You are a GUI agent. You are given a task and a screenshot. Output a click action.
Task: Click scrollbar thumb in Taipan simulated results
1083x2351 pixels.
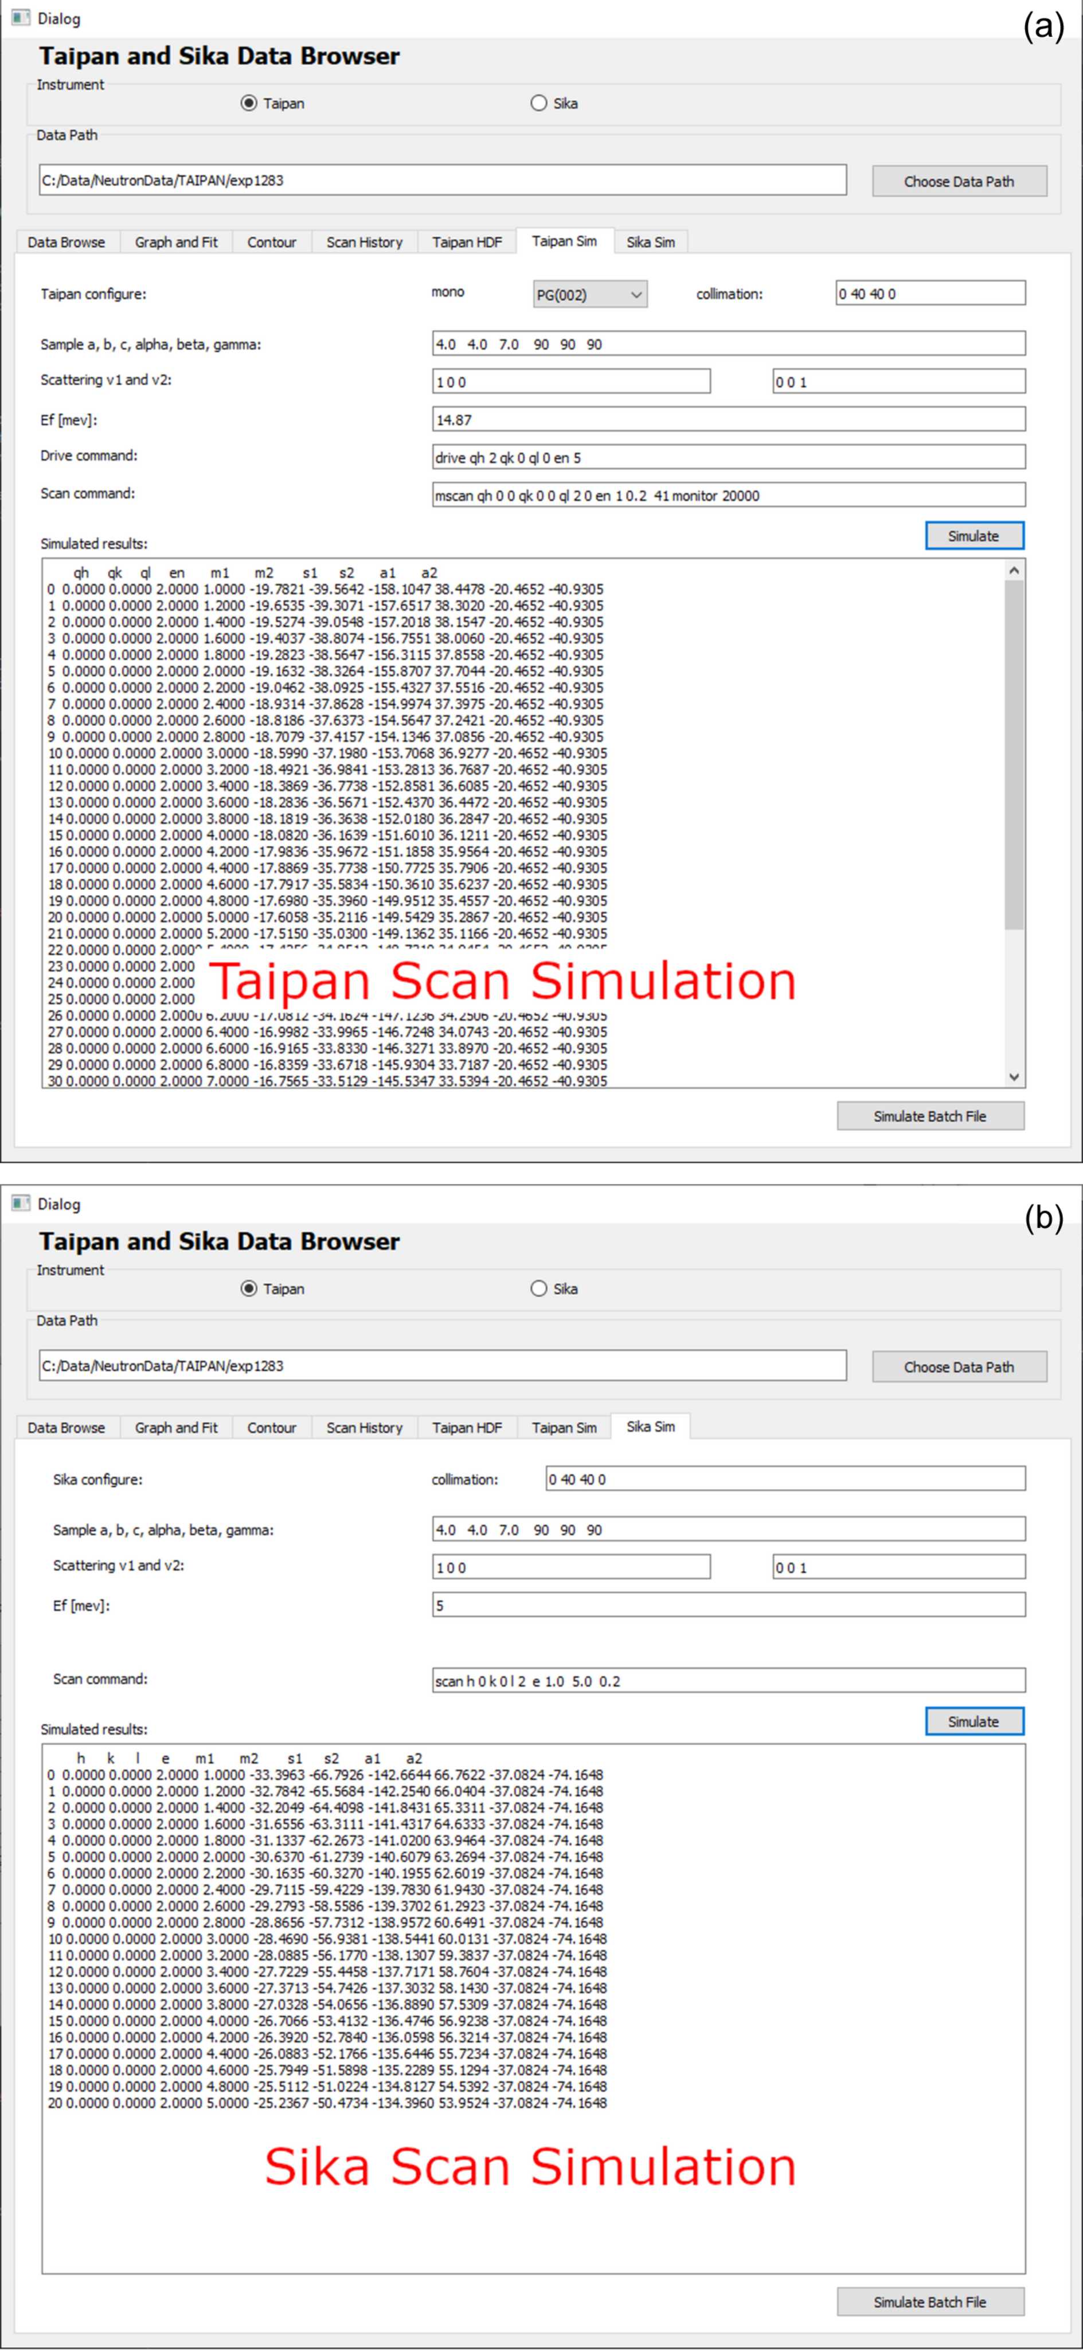click(1014, 755)
